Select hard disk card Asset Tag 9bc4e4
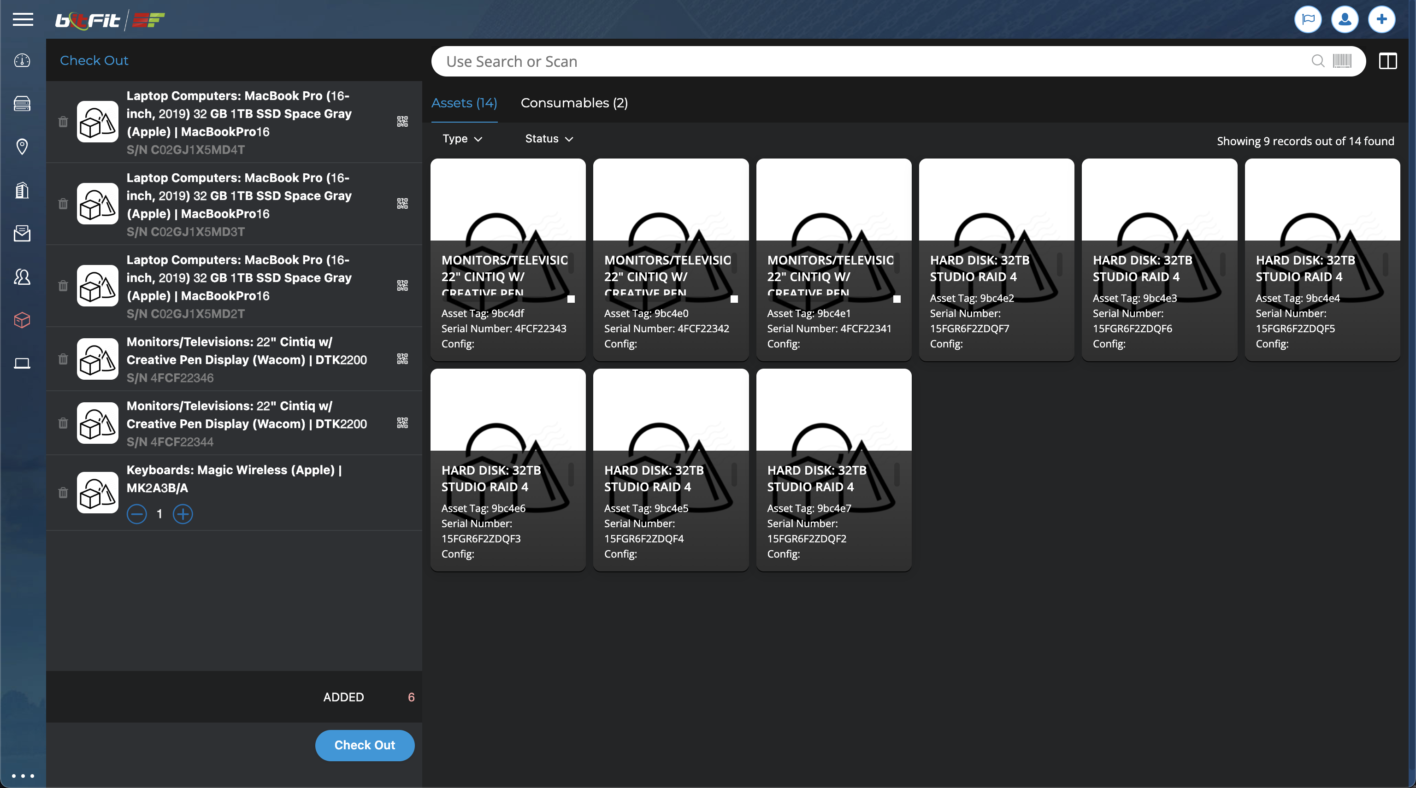The width and height of the screenshot is (1416, 788). (1322, 260)
